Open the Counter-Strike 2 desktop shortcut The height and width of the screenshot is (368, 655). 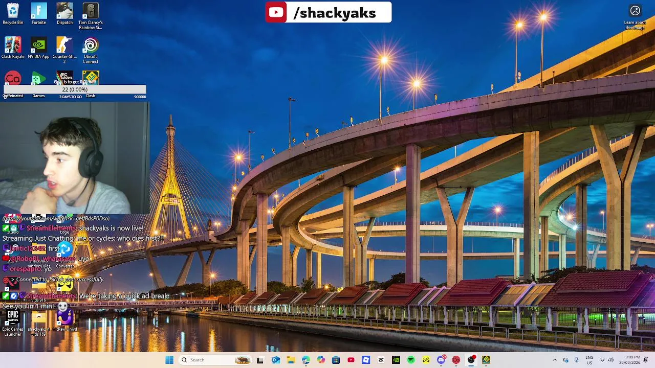[x=64, y=50]
